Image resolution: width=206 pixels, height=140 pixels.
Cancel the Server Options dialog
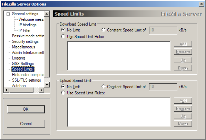[26, 124]
